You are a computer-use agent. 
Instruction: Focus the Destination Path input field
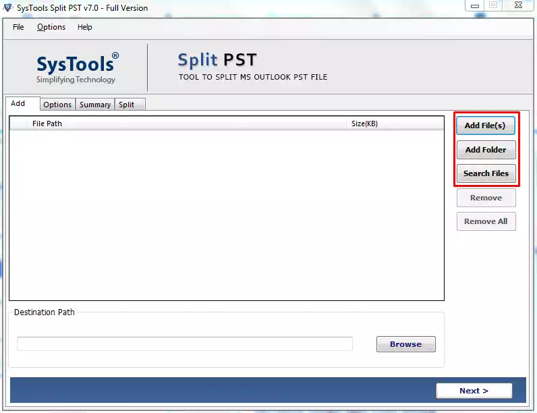[185, 343]
